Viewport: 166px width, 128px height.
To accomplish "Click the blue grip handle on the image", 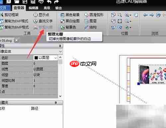I will coord(138,84).
